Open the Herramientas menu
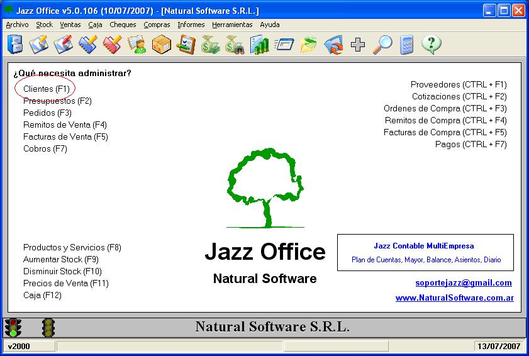Screen dimensions: 529x356 click(x=232, y=25)
